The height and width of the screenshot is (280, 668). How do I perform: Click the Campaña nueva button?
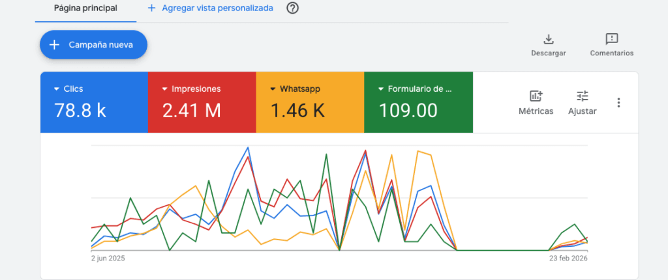[x=94, y=45]
